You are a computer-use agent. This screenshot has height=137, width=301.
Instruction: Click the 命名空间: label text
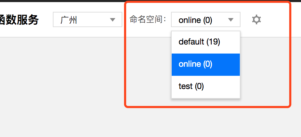coord(148,19)
